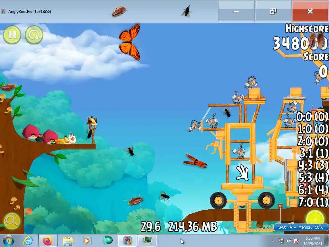Show hidden tray icons arrow

(273, 241)
